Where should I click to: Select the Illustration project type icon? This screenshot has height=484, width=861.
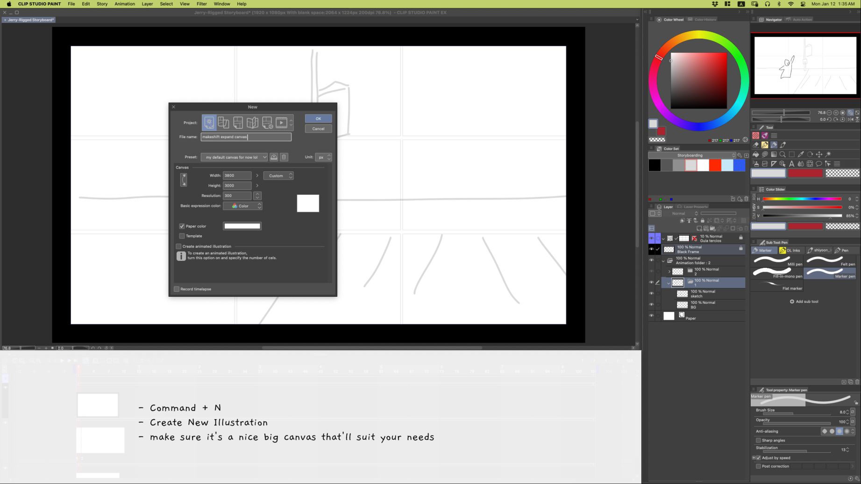pyautogui.click(x=209, y=123)
